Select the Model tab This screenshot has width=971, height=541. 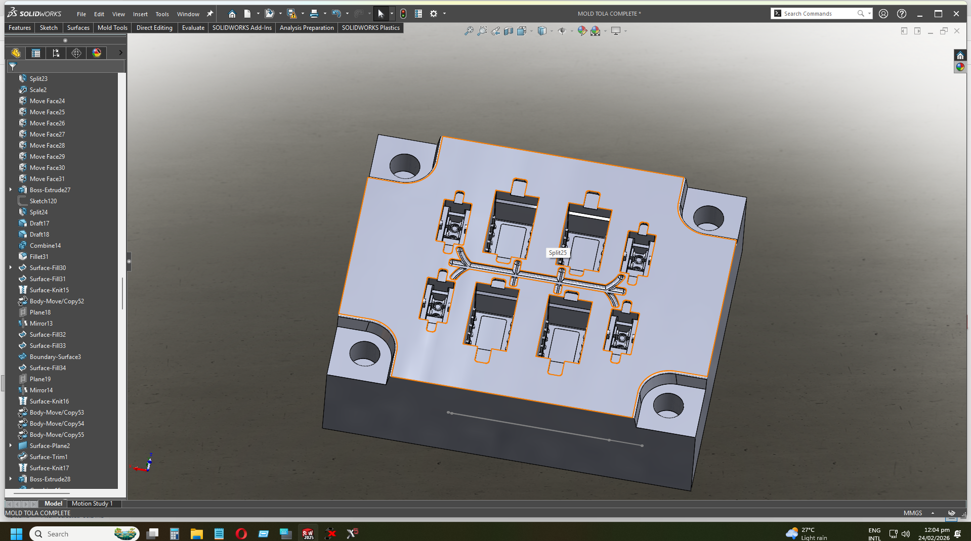coord(53,504)
